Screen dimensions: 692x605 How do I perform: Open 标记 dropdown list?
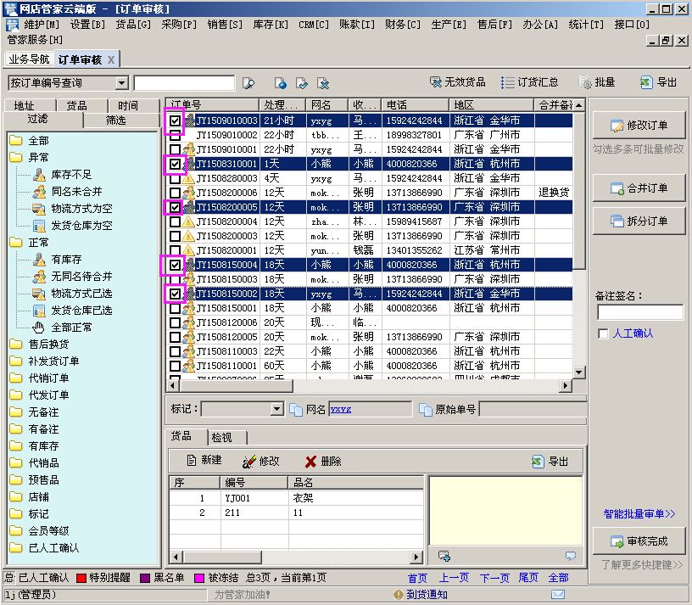(x=277, y=409)
